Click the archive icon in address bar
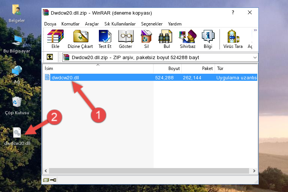288x192 pixels. [66, 57]
